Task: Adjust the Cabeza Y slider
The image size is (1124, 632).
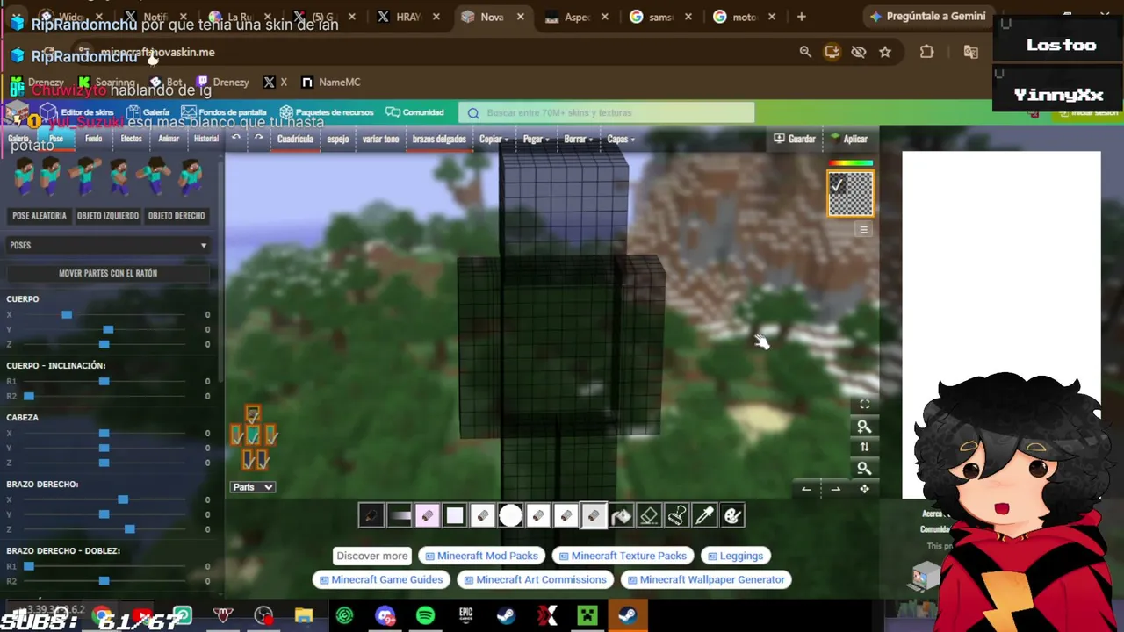Action: point(104,448)
